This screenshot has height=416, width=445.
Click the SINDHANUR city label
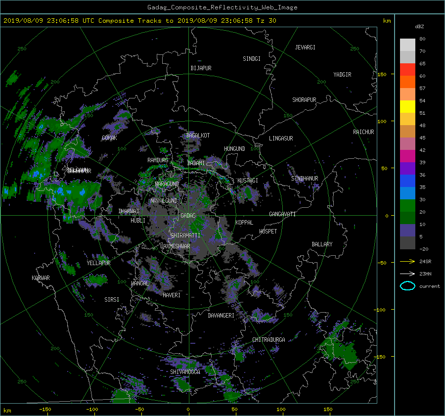tap(305, 179)
